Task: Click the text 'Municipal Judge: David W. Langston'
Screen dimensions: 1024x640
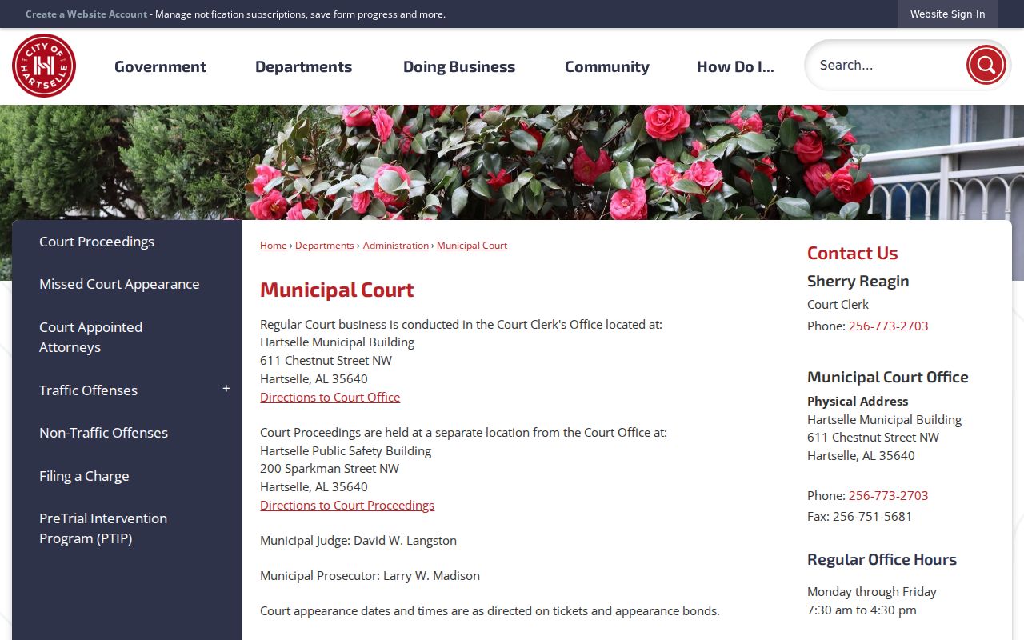Action: tap(358, 540)
